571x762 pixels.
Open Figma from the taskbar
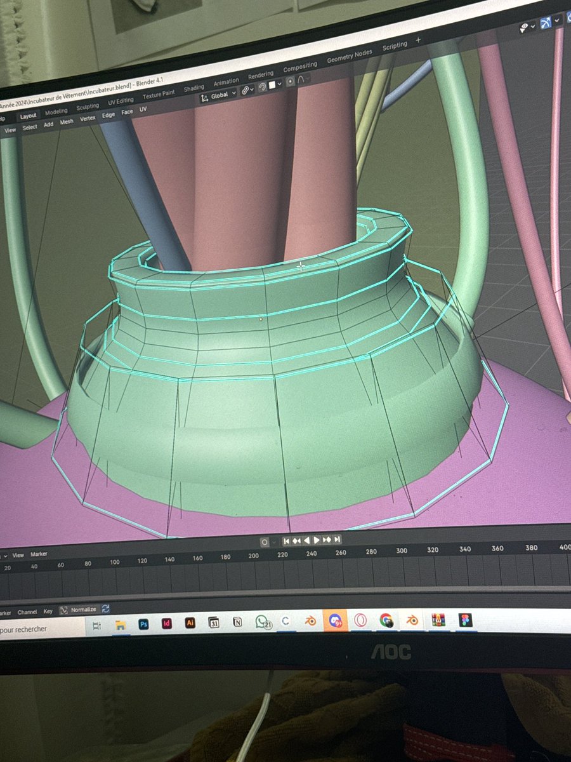click(466, 618)
